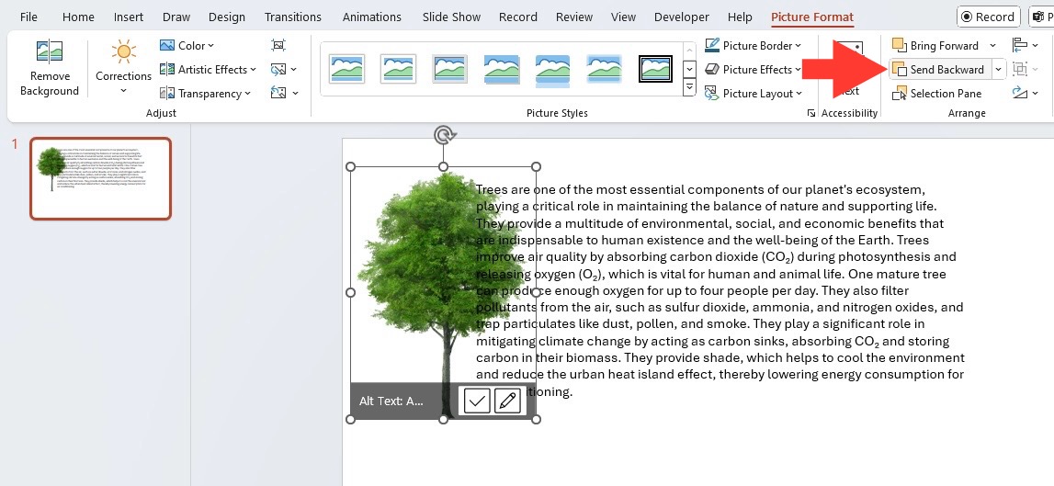This screenshot has height=486, width=1054.
Task: Open the Rotate dropdown arrow
Action: coord(1036,94)
